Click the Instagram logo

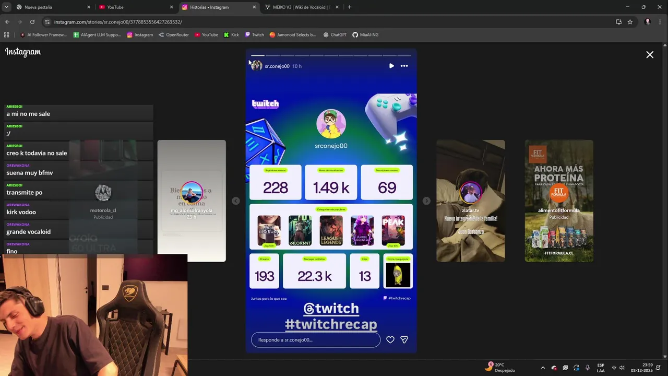pyautogui.click(x=23, y=52)
